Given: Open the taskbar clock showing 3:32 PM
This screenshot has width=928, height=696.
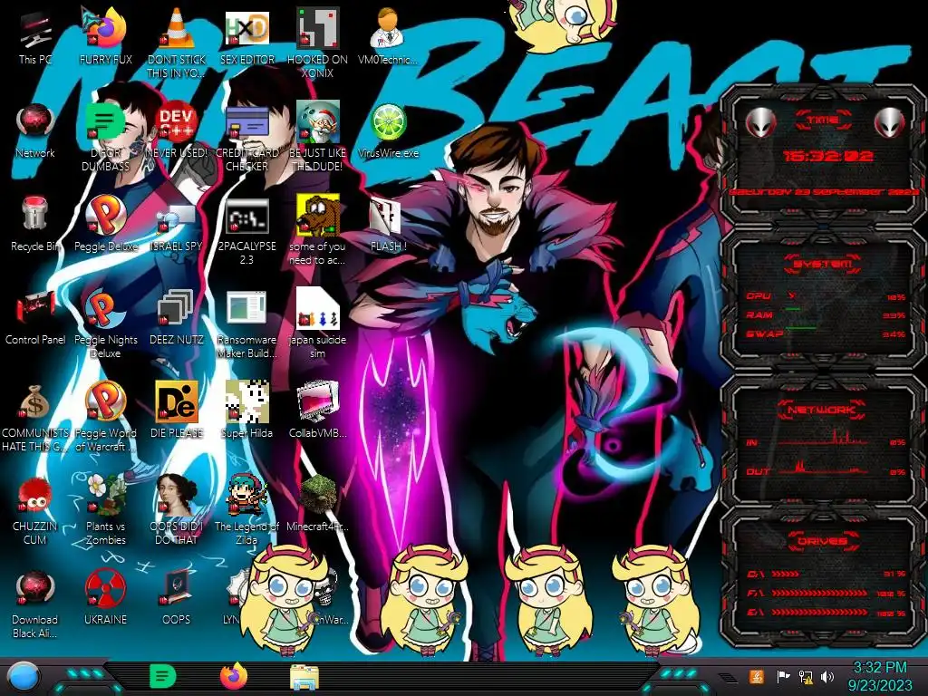Looking at the screenshot, I should pos(879,676).
